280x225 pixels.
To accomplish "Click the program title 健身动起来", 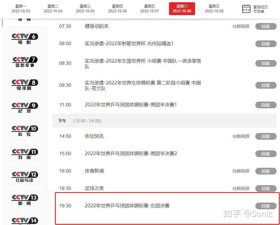I will click(x=97, y=26).
